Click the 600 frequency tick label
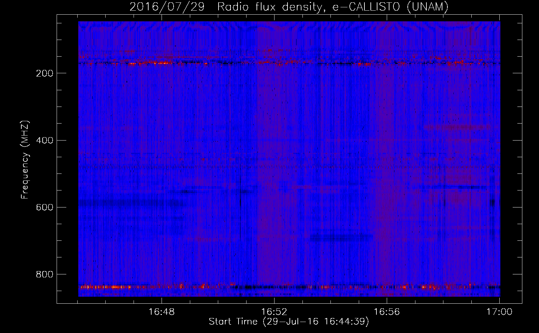This screenshot has width=539, height=333. 45,207
